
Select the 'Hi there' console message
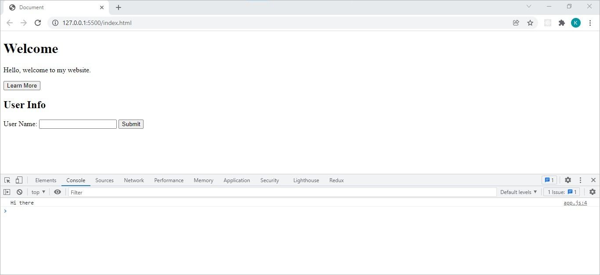22,203
